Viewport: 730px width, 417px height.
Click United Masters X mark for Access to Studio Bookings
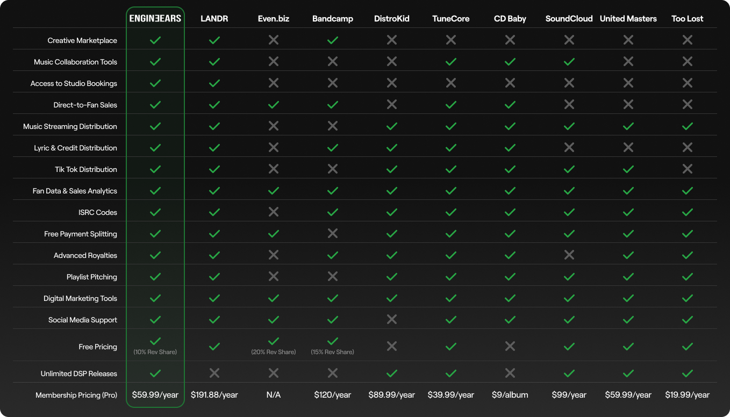(628, 83)
